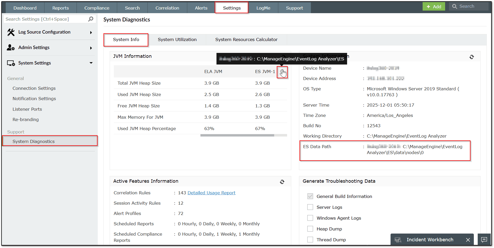494x248 pixels.
Task: Click the green Add button
Action: 434,6
